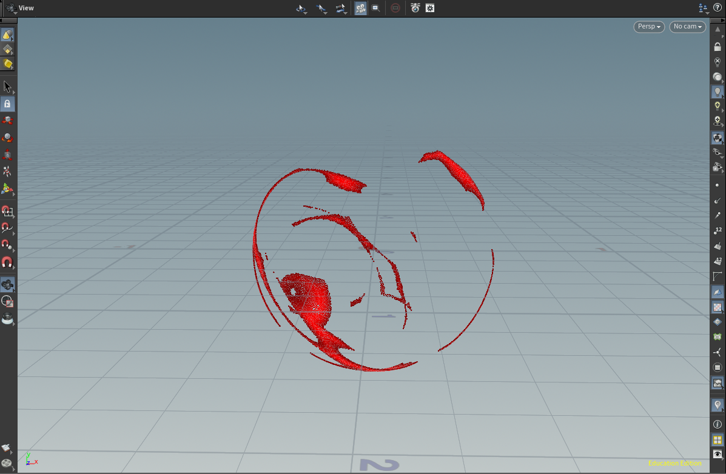Image resolution: width=726 pixels, height=474 pixels.
Task: Click the camera snapshot icon
Action: 415,8
